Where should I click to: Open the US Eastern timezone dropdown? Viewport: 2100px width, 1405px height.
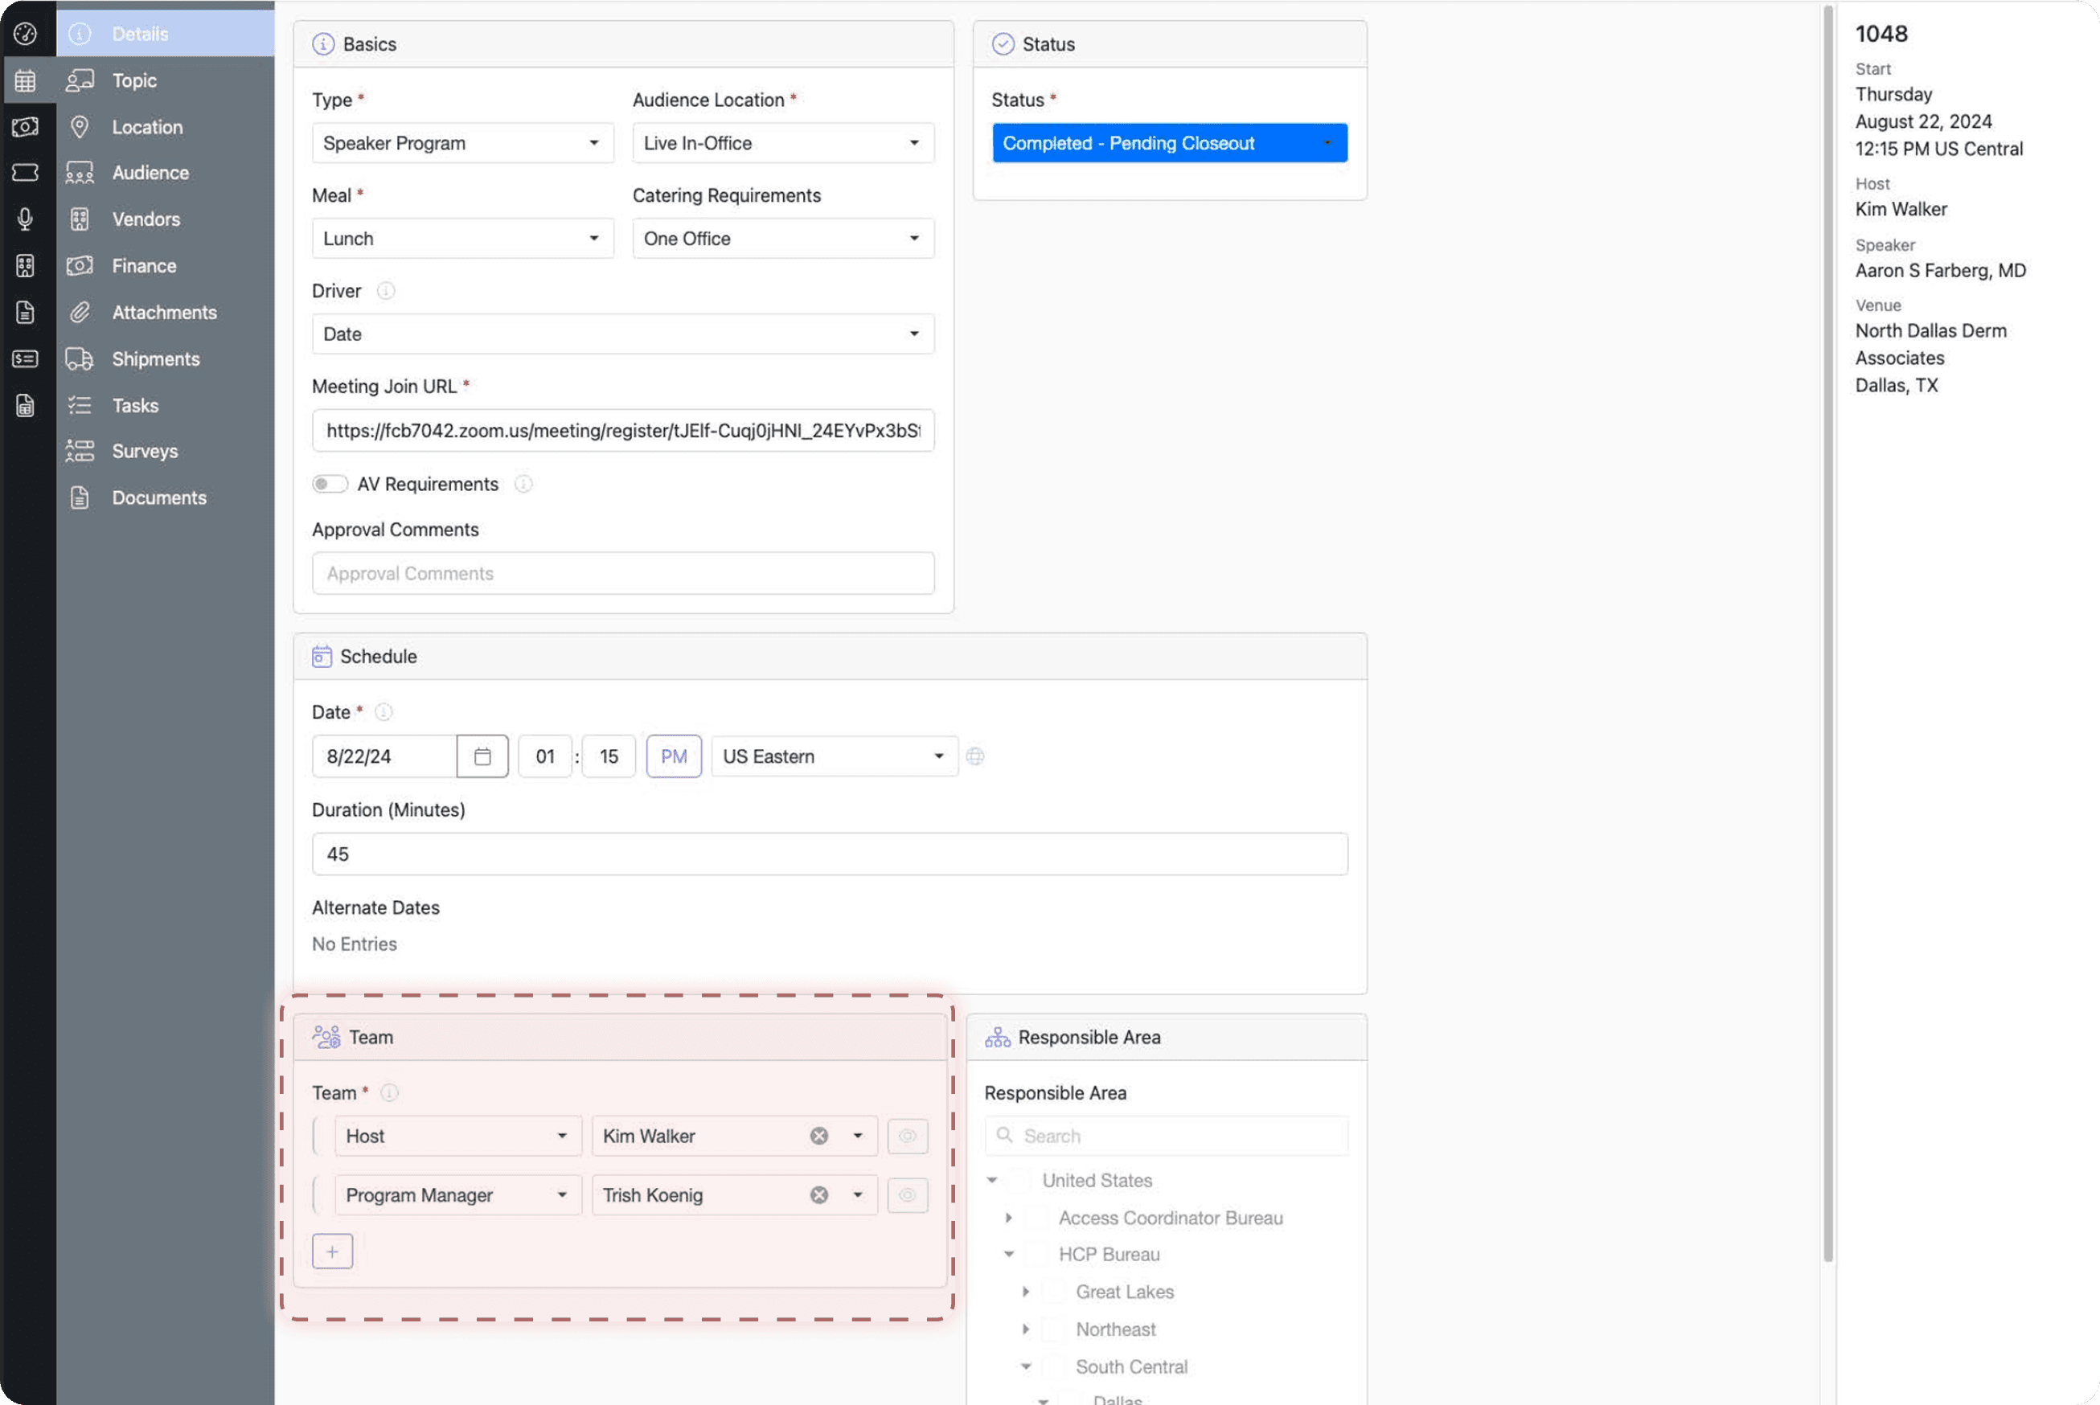click(834, 756)
